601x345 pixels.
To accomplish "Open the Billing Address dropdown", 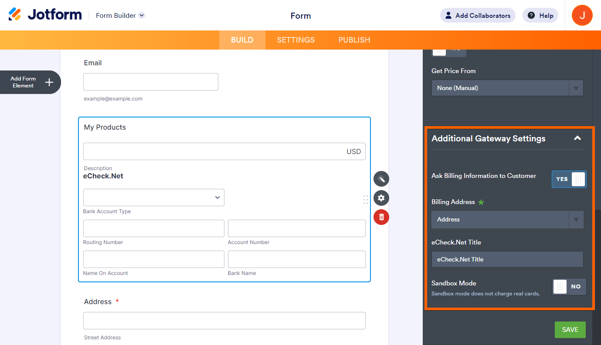I will pos(507,220).
